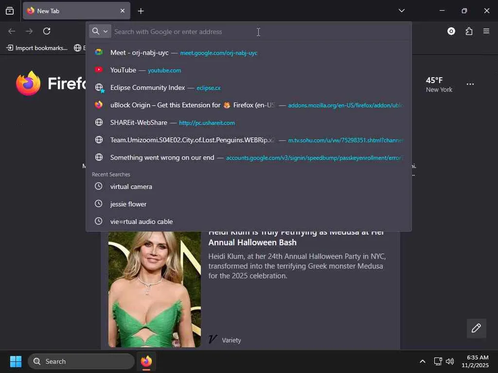Click the Google Meet favicon
498x373 pixels.
pos(99,52)
